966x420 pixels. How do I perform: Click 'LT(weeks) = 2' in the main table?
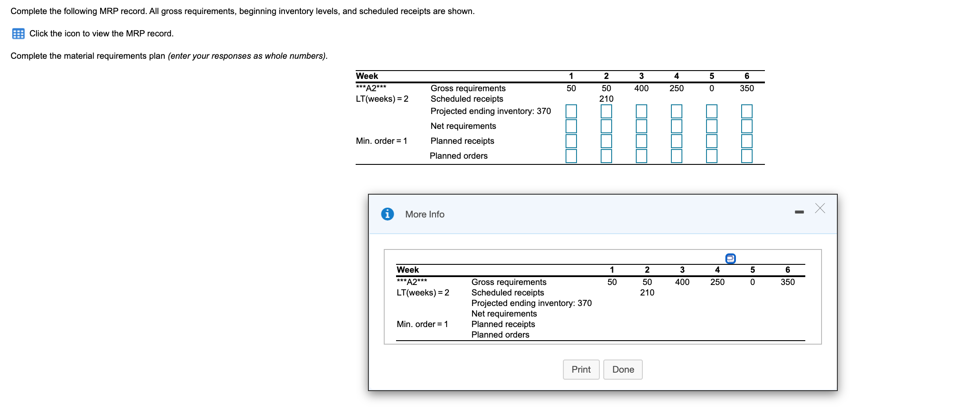(382, 99)
